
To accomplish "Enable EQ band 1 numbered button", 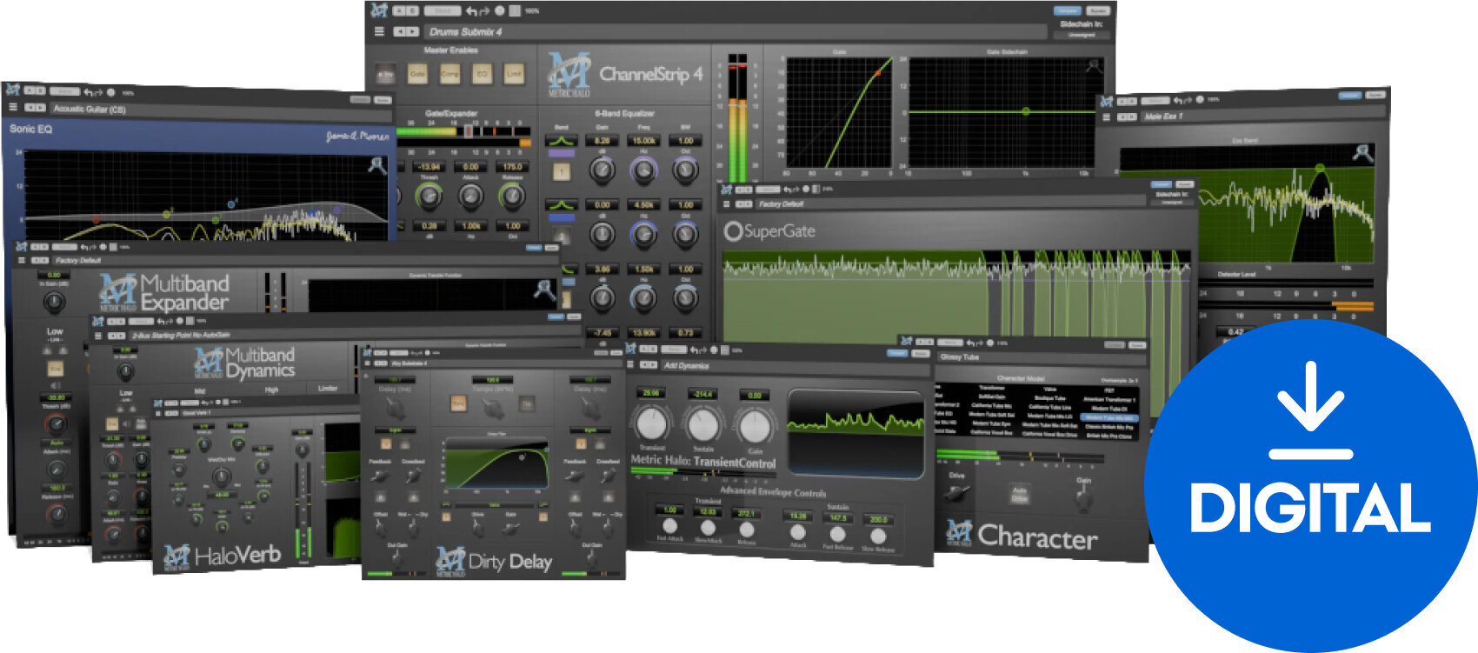I will click(x=562, y=170).
